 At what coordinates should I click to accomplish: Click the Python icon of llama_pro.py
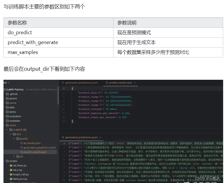pyautogui.click(x=11, y=179)
